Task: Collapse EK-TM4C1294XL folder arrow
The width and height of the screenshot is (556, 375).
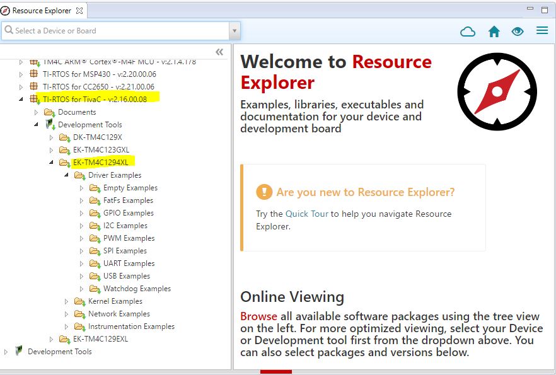Action: coord(52,163)
